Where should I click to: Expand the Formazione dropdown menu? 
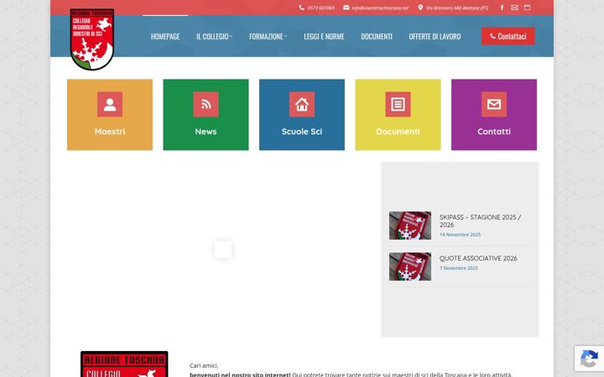268,37
